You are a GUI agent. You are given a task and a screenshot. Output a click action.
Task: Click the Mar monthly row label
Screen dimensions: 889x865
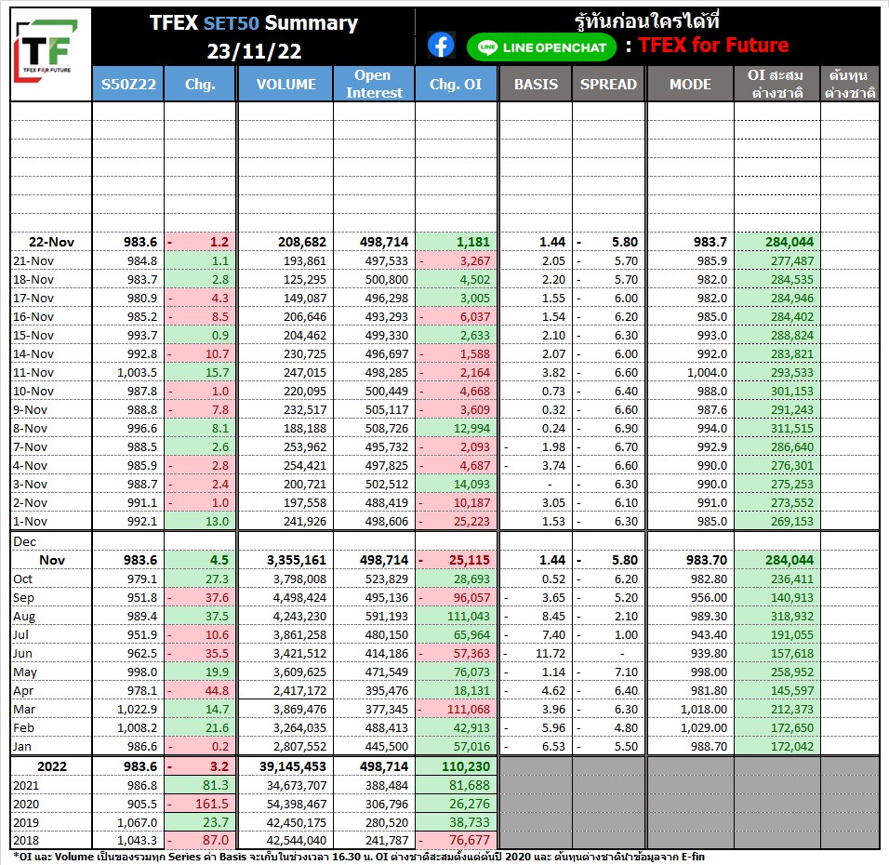pos(24,710)
